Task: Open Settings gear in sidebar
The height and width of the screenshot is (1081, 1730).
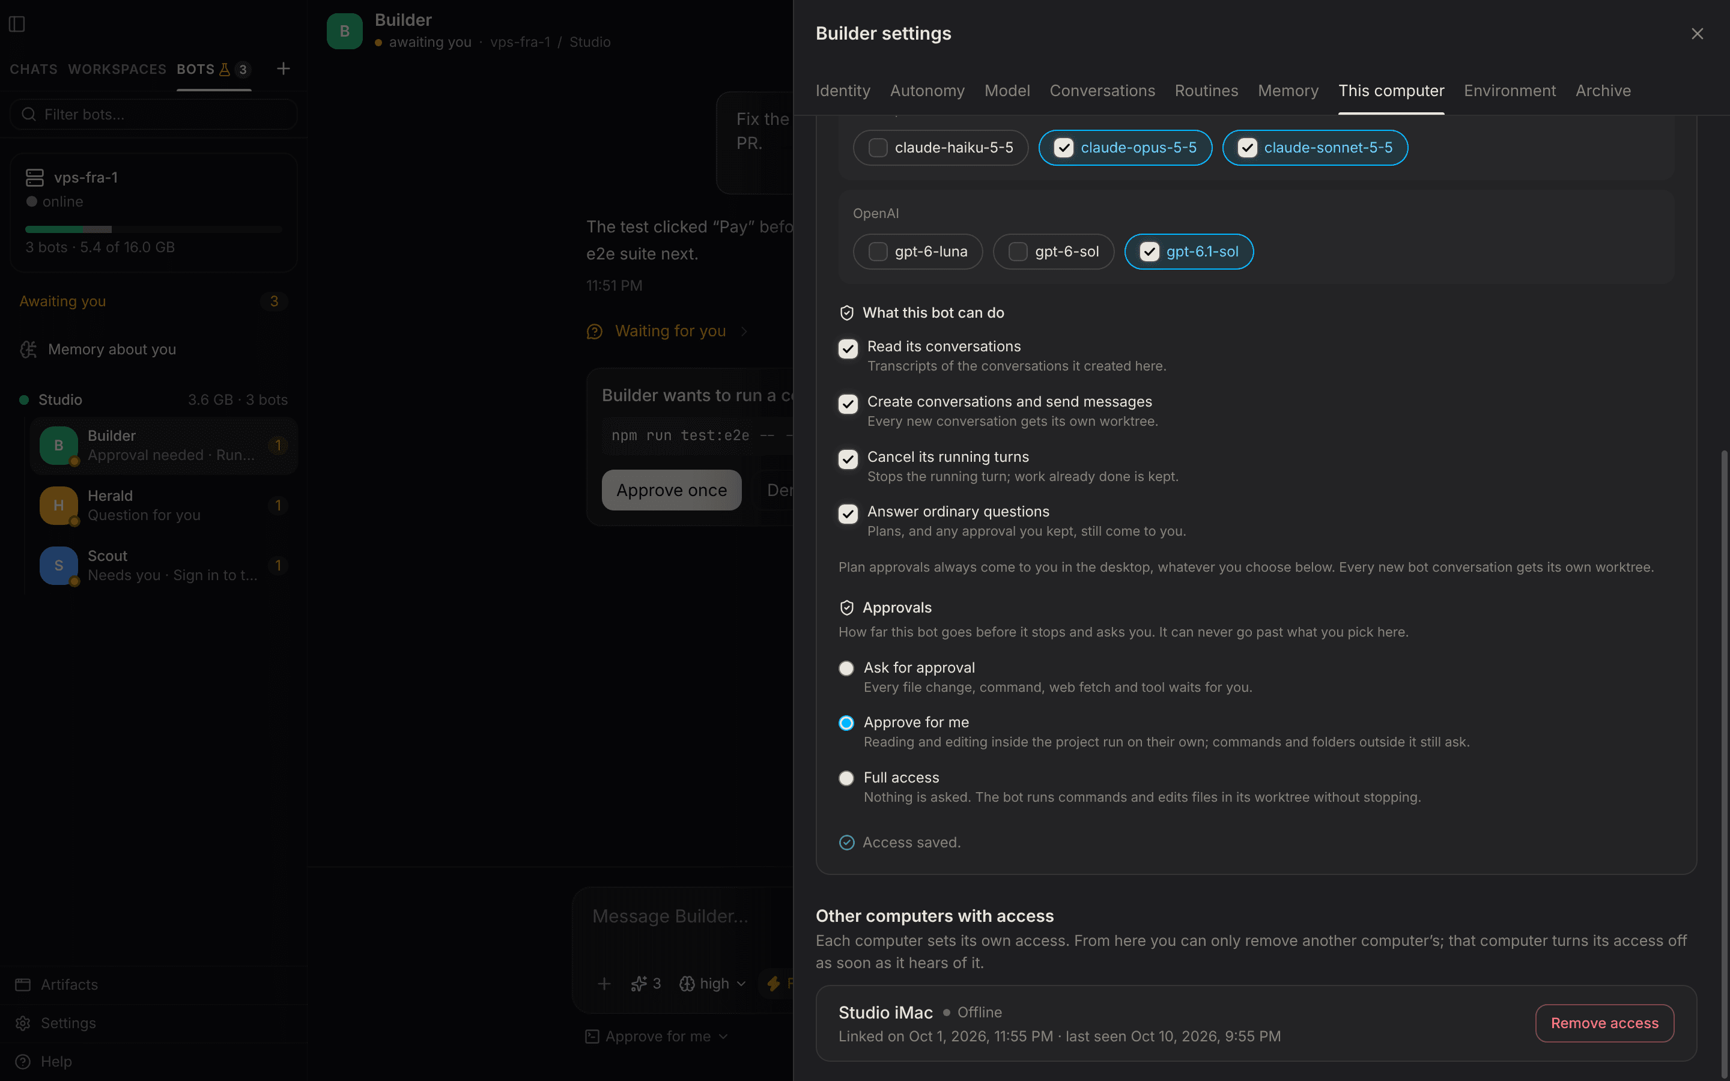Action: (23, 1023)
